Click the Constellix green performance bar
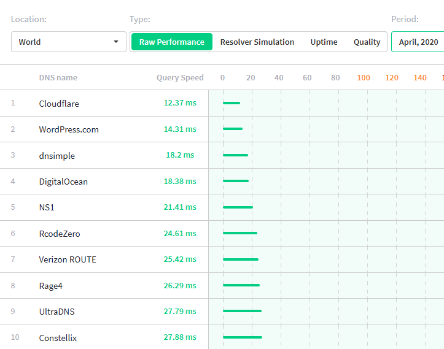The height and width of the screenshot is (349, 444). click(x=242, y=337)
